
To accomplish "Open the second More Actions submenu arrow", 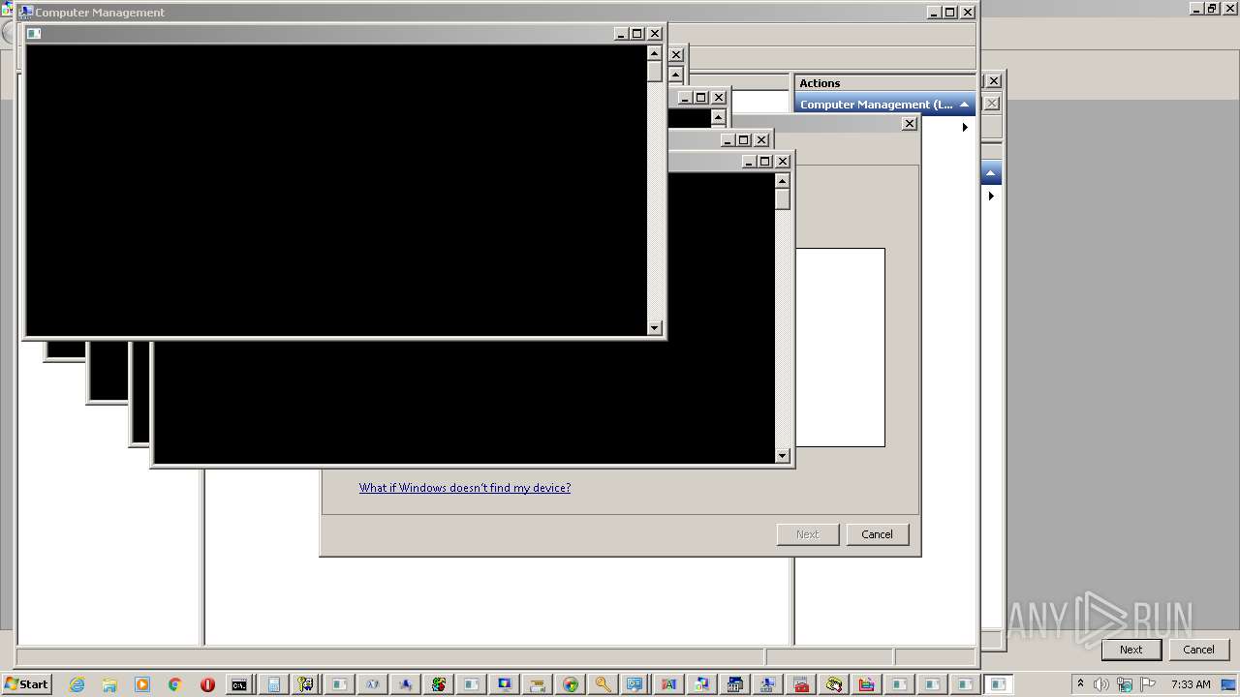I will point(991,196).
